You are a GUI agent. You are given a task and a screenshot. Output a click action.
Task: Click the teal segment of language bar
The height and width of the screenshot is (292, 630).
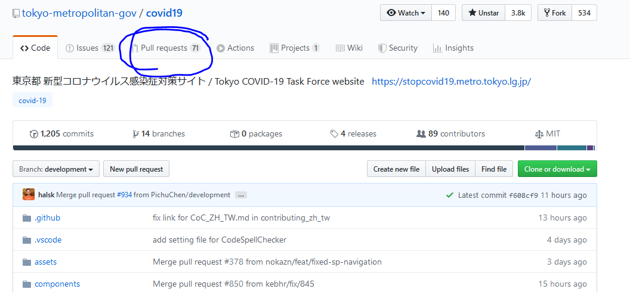[572, 148]
